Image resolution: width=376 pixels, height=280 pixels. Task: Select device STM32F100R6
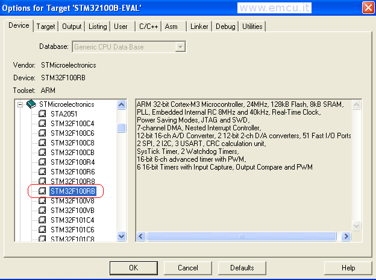(x=72, y=172)
